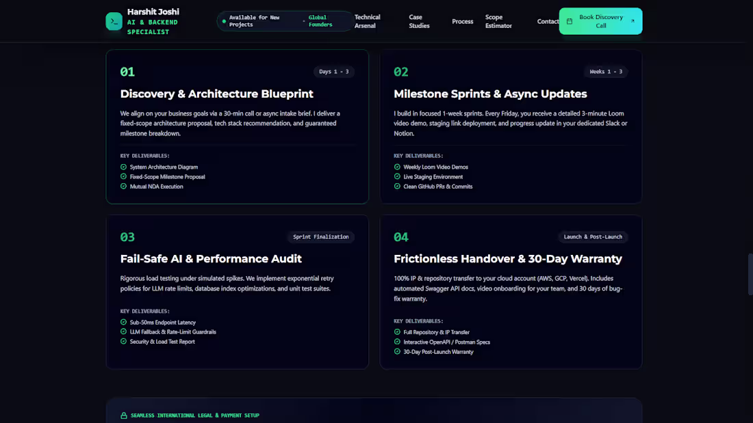Click check icon next to Security & Load Test Report
This screenshot has width=753, height=423.
(x=123, y=342)
